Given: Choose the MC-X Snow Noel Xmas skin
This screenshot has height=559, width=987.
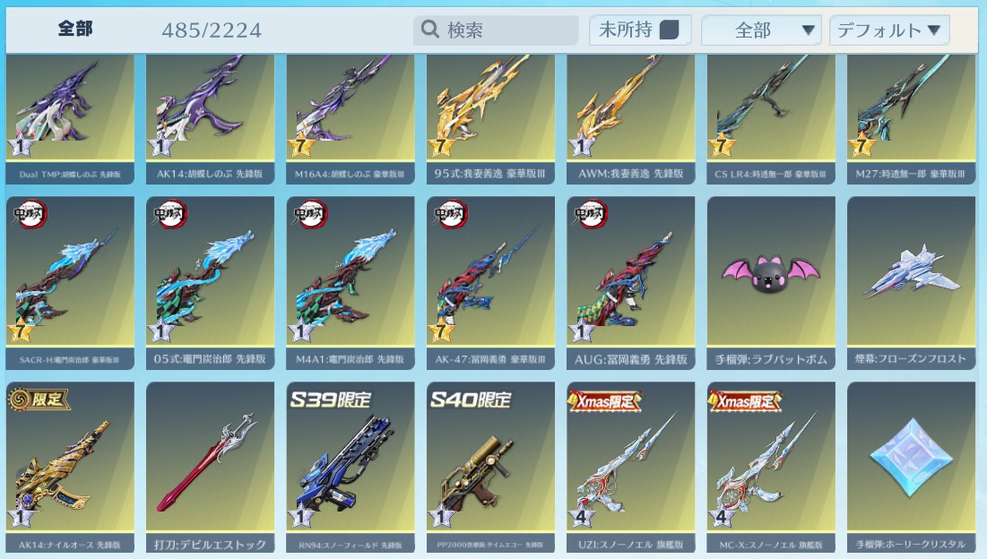Looking at the screenshot, I should pyautogui.click(x=771, y=468).
